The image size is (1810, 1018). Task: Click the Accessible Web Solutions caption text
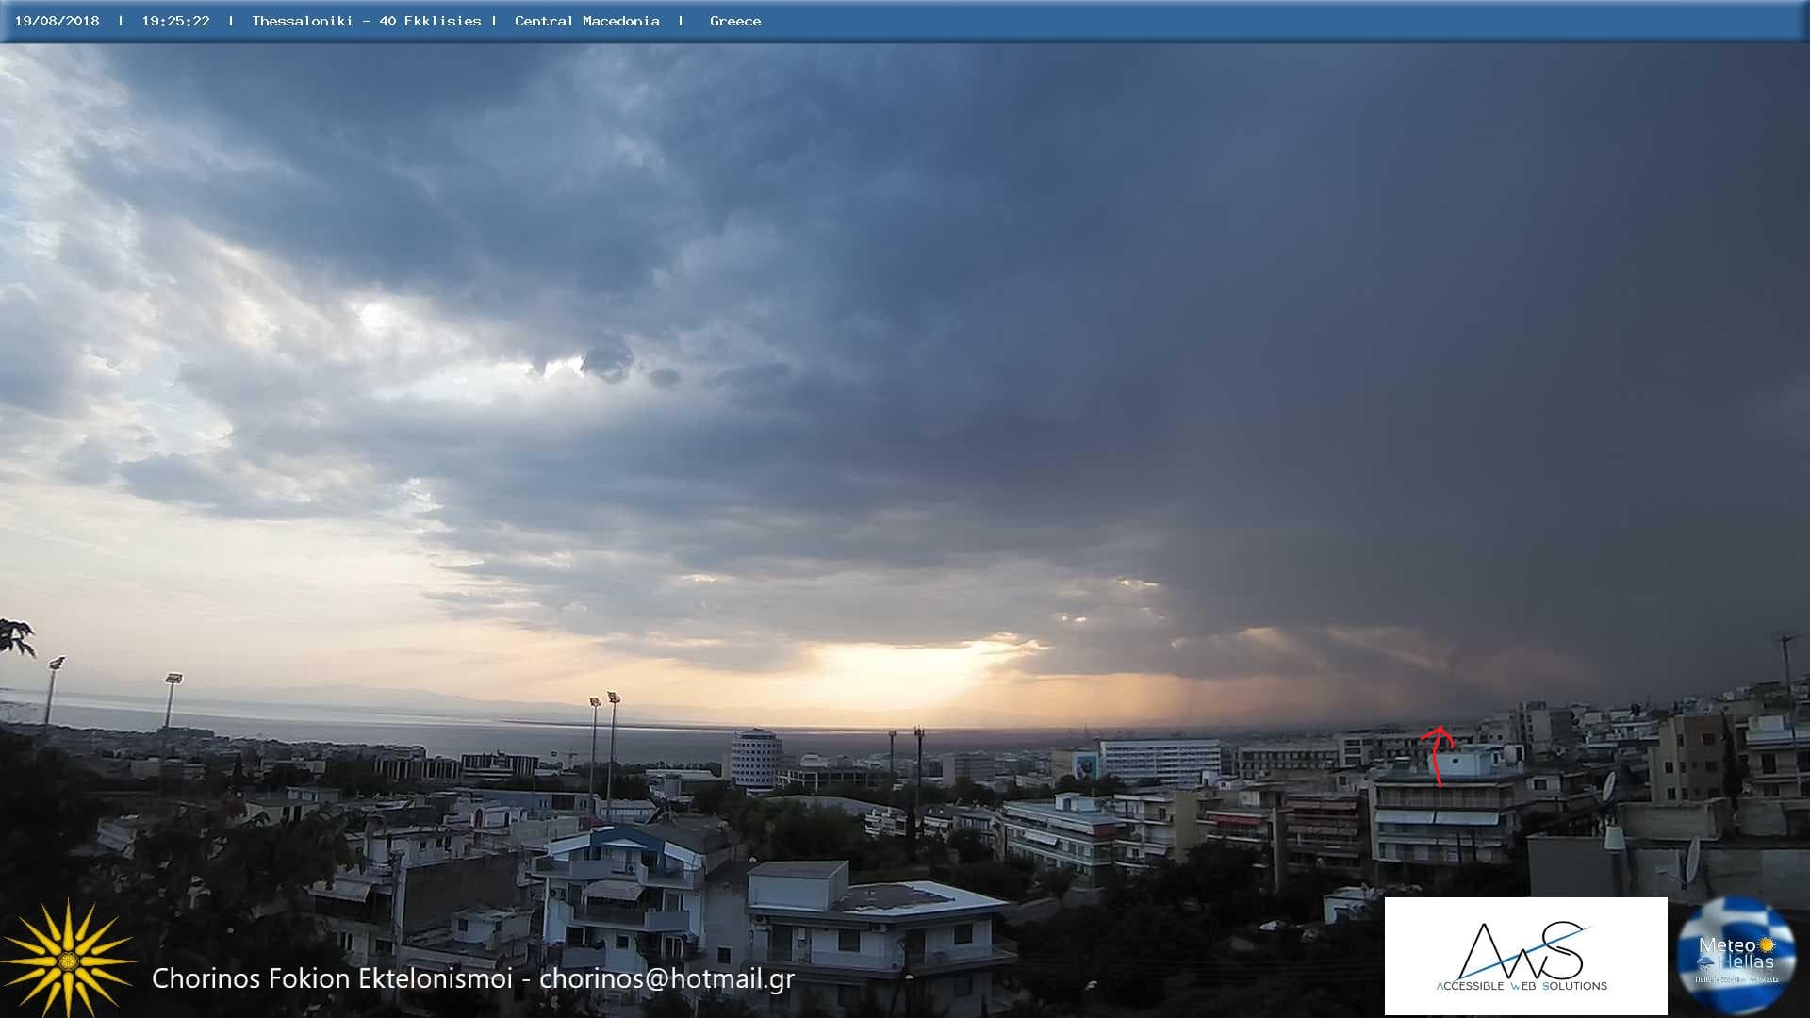tap(1521, 986)
